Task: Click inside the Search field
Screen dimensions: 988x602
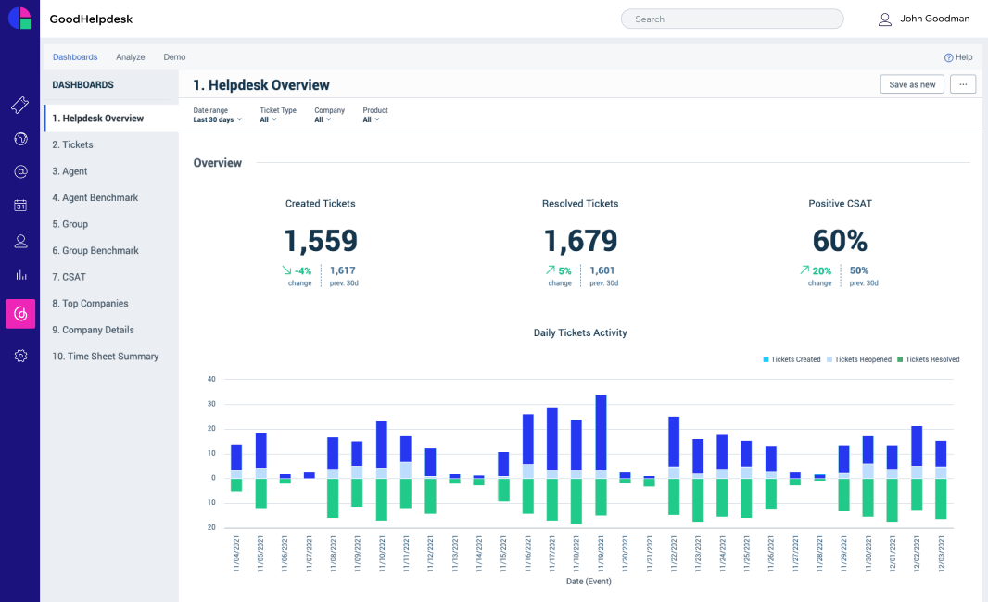Action: [731, 19]
